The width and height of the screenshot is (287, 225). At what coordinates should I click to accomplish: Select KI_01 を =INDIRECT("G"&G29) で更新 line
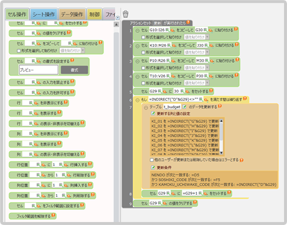185,121
